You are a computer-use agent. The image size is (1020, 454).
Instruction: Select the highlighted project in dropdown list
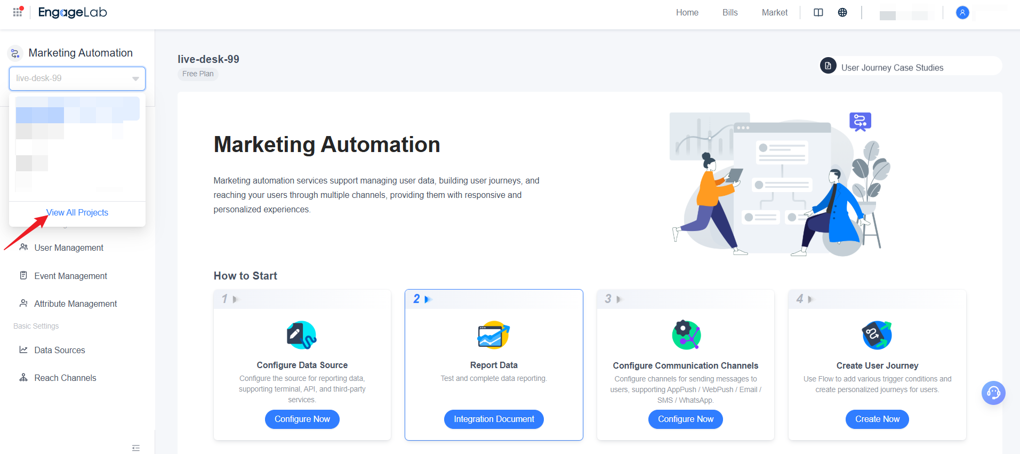point(77,109)
